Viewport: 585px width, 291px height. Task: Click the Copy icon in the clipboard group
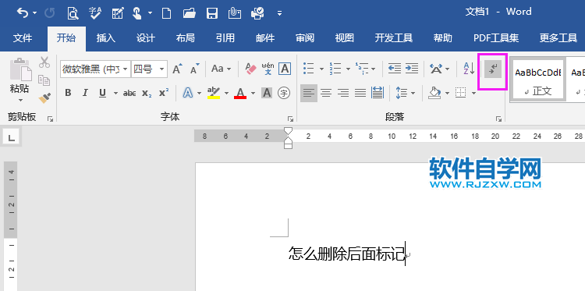click(x=44, y=80)
